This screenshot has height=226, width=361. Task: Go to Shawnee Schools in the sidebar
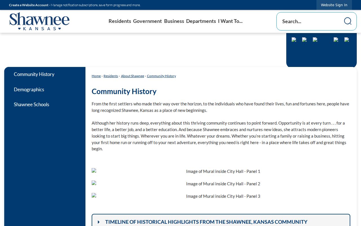click(x=32, y=105)
